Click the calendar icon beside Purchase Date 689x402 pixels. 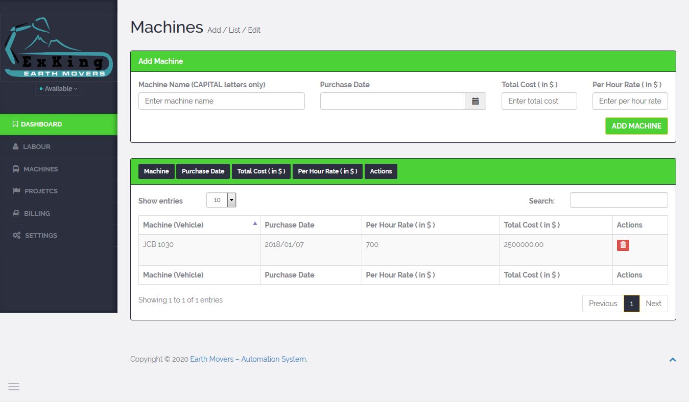[x=475, y=101]
